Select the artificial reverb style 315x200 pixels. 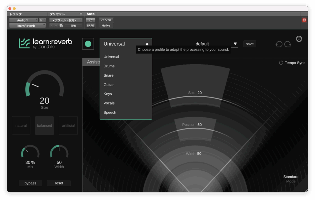pyautogui.click(x=68, y=126)
